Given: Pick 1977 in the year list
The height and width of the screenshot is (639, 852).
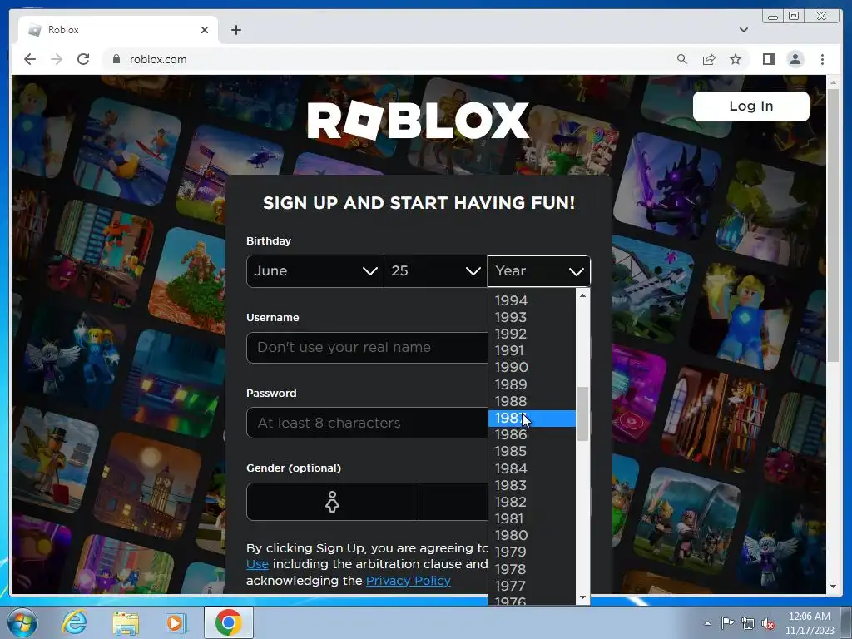Looking at the screenshot, I should pos(532,586).
